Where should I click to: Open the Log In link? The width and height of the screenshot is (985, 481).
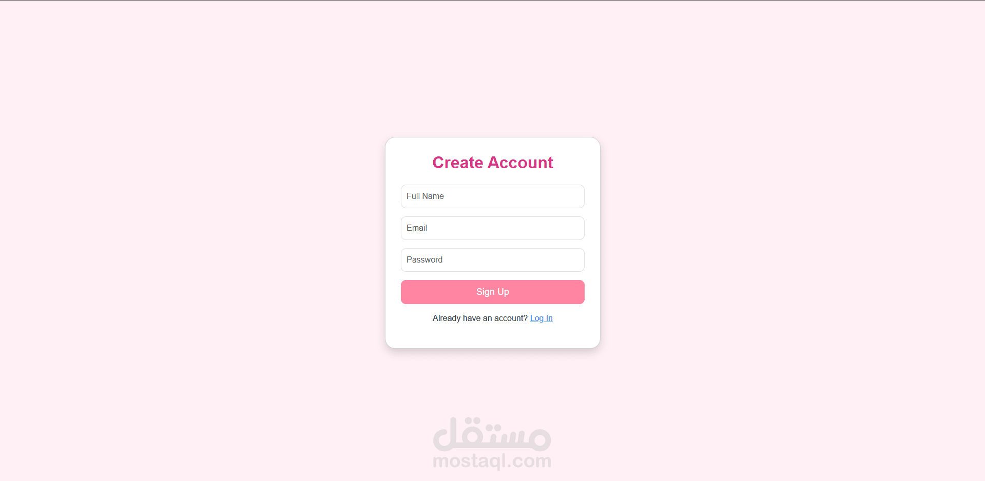[x=541, y=318]
